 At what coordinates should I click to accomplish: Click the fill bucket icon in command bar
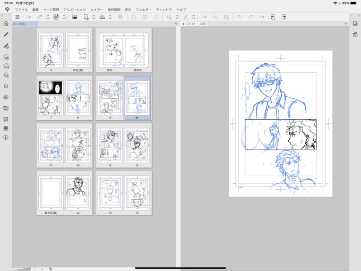[x=169, y=17]
